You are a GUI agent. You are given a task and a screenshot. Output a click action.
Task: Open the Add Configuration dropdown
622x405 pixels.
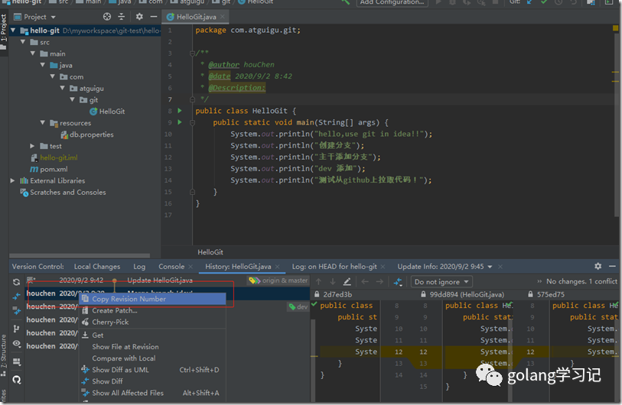(392, 2)
